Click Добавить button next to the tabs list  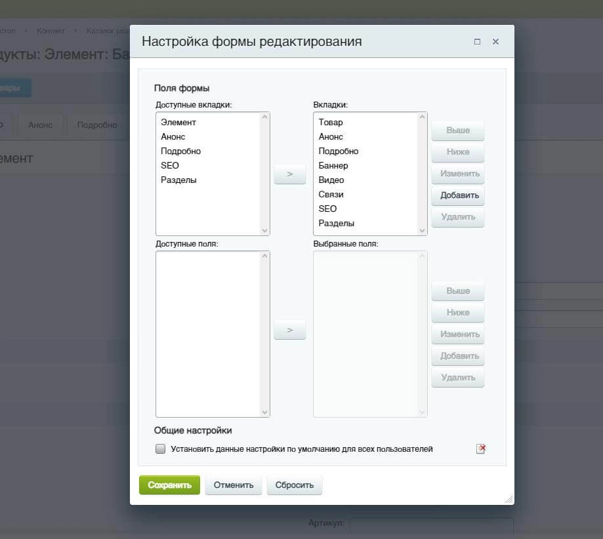458,195
